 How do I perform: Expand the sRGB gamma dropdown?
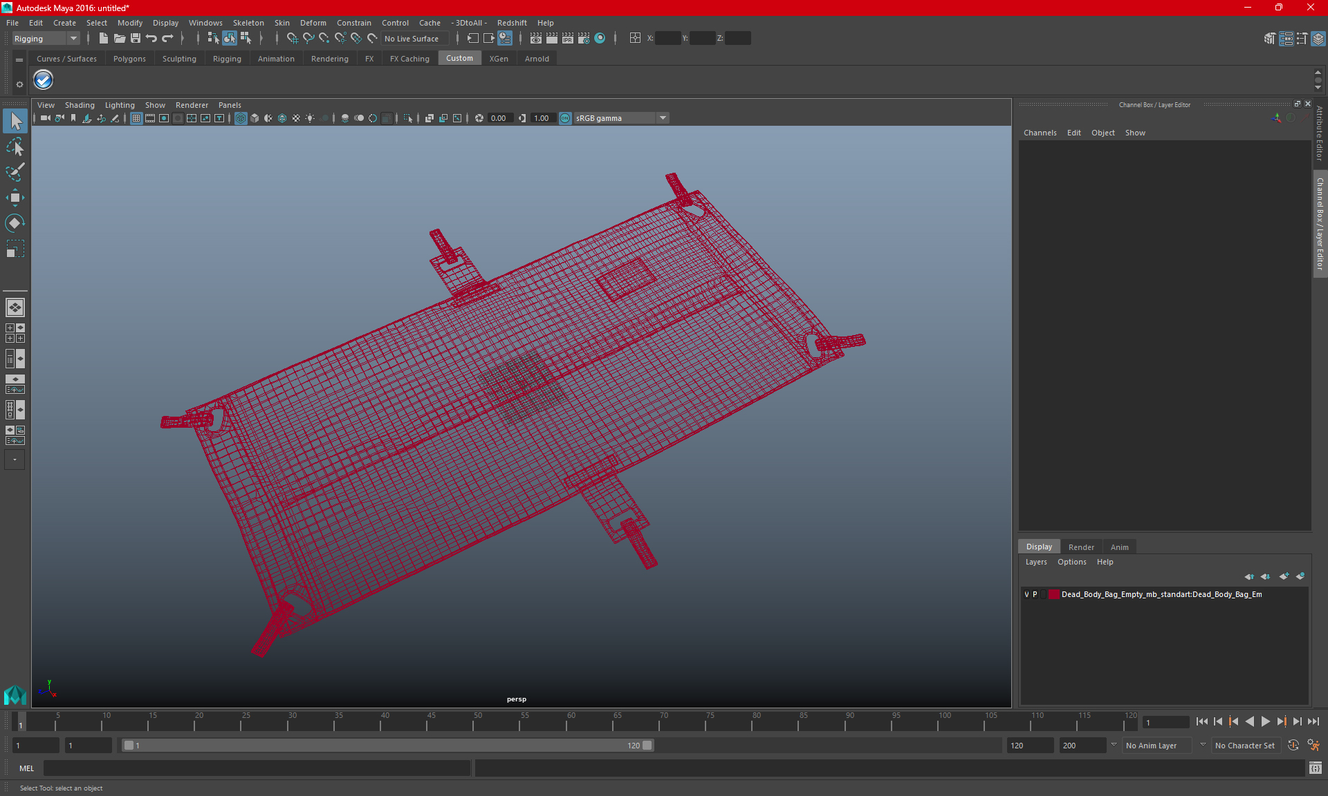coord(663,118)
